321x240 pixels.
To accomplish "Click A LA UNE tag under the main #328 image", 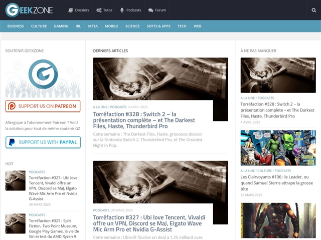I will [x=100, y=107].
